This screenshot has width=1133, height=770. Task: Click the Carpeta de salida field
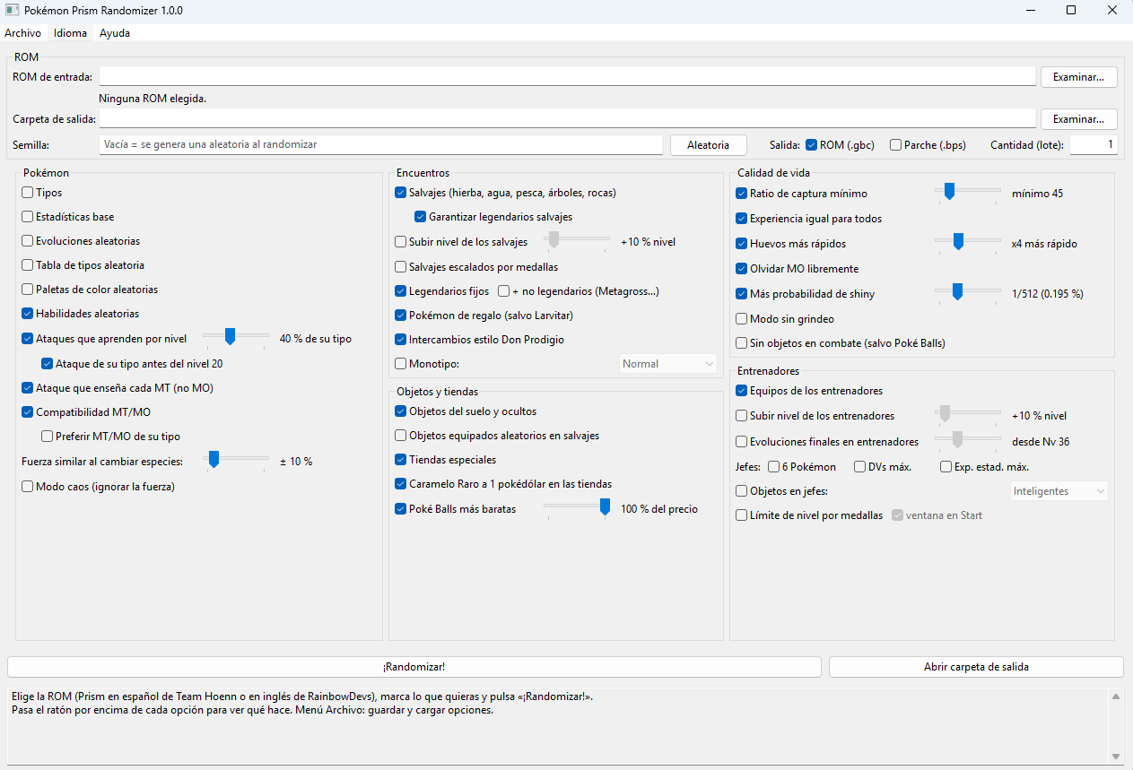pyautogui.click(x=568, y=119)
